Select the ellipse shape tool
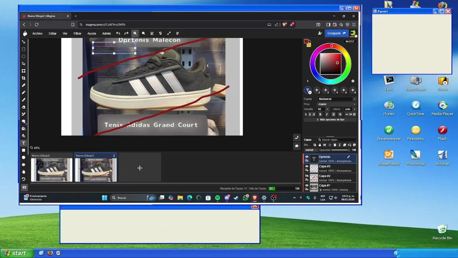The image size is (458, 258). pyautogui.click(x=24, y=157)
